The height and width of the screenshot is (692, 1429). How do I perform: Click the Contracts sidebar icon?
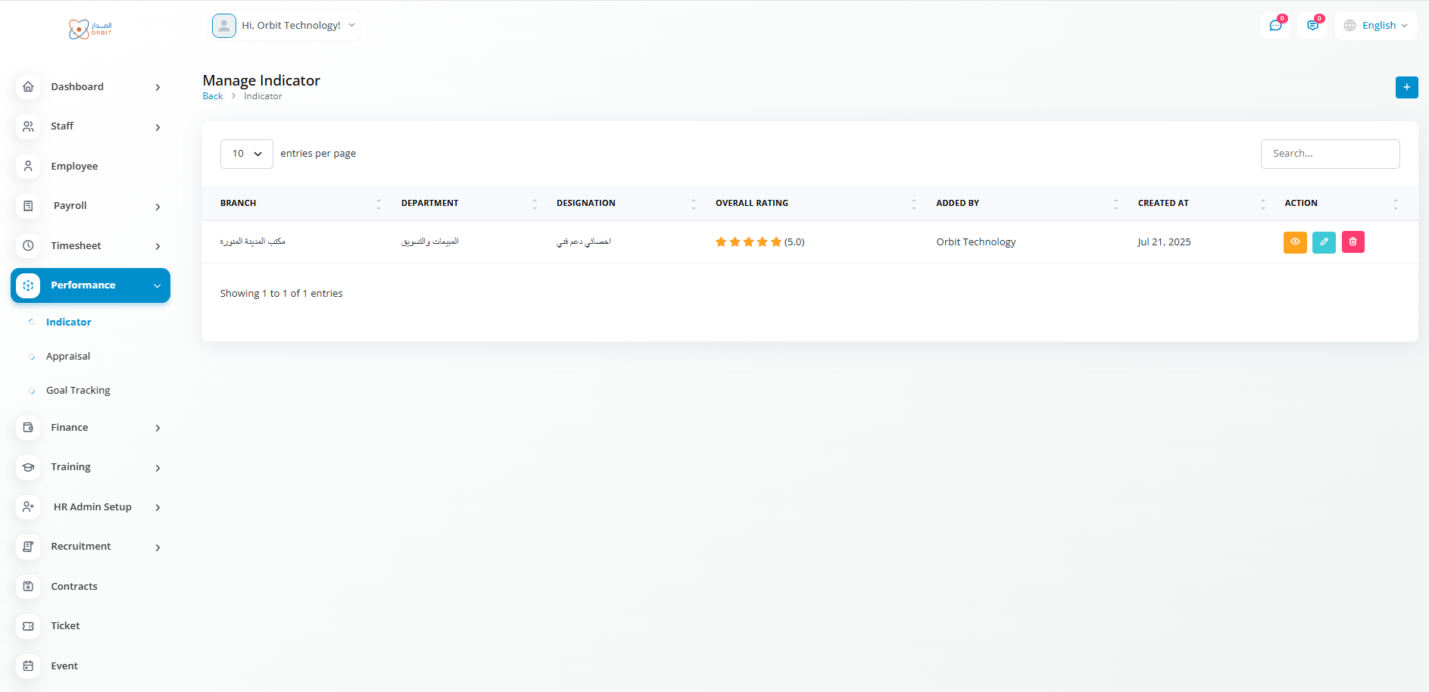click(28, 586)
